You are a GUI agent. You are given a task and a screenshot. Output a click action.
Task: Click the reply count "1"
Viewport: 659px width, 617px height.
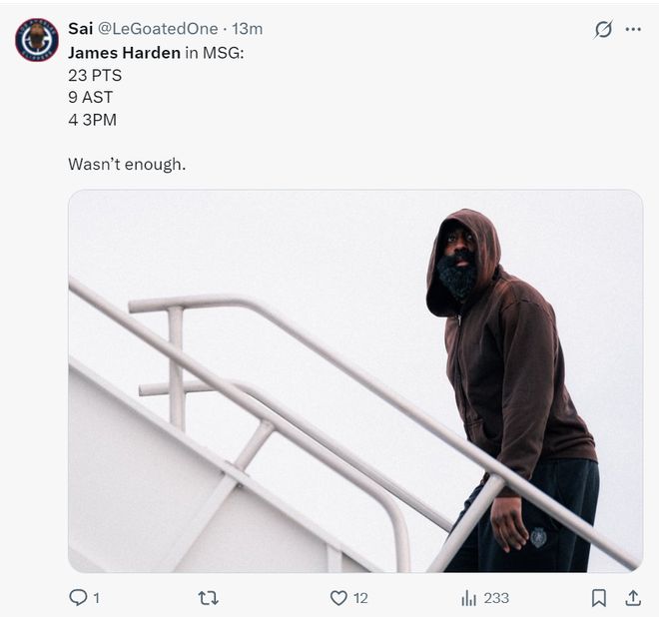(96, 597)
